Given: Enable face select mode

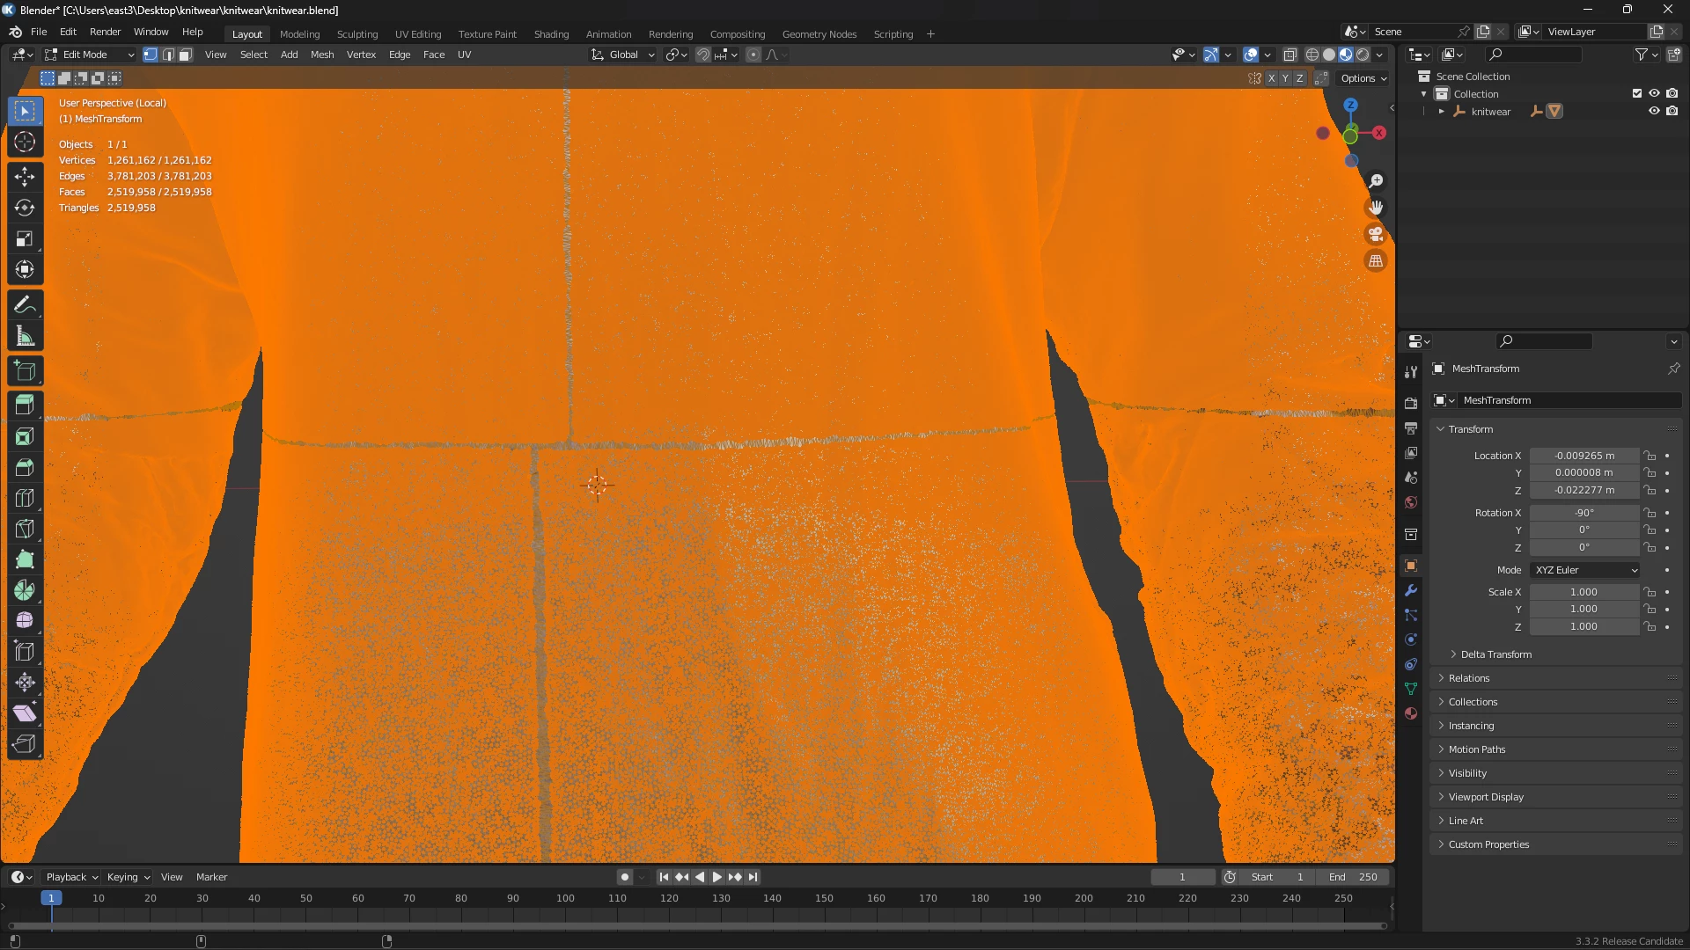Looking at the screenshot, I should [x=186, y=55].
